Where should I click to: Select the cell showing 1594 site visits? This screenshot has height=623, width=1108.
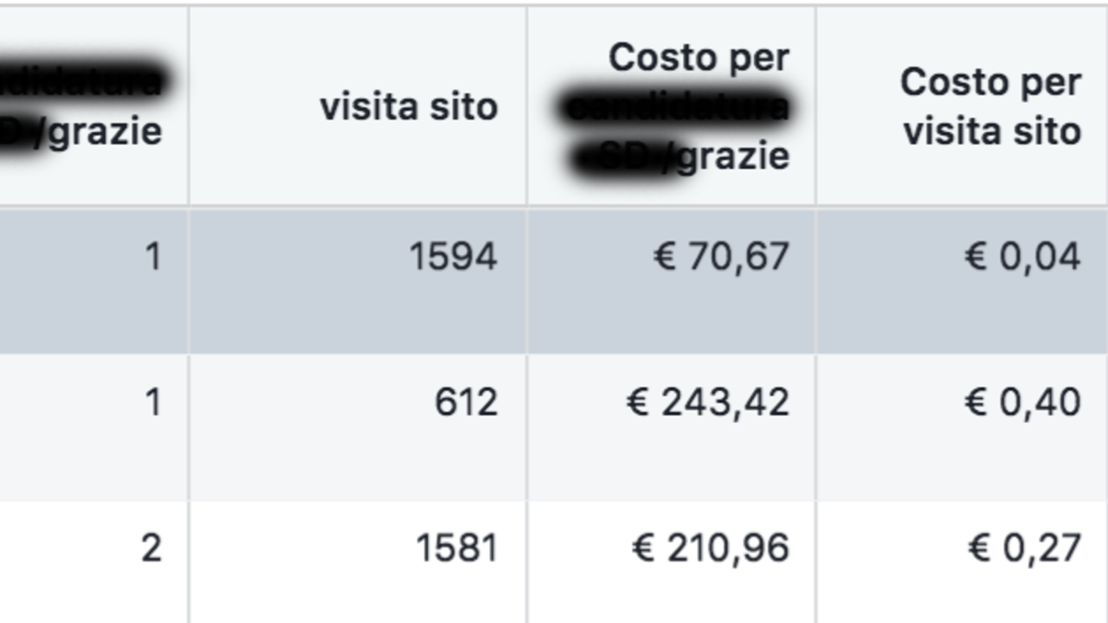click(x=453, y=257)
